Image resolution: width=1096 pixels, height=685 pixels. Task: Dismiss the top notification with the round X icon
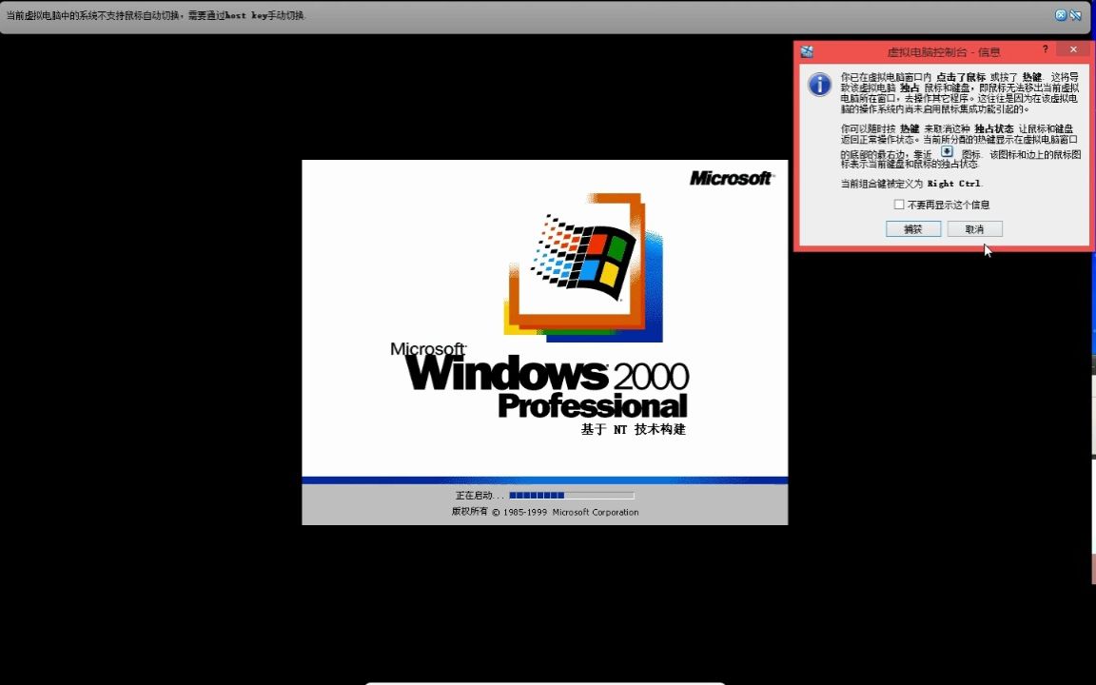(1060, 14)
